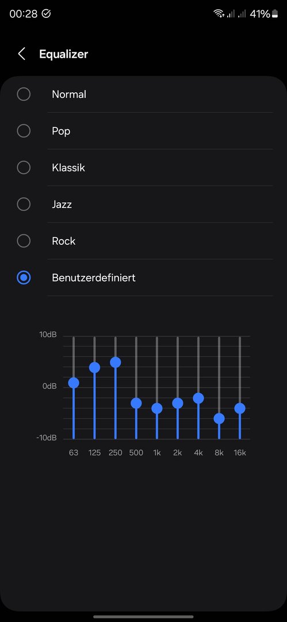The width and height of the screenshot is (287, 622).
Task: Tap the back arrow beside Equalizer
Action: click(22, 54)
